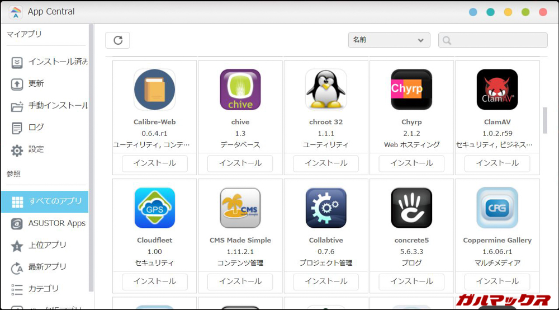This screenshot has width=559, height=310.
Task: Go to ASUSTOR Apps category
Action: 50,223
